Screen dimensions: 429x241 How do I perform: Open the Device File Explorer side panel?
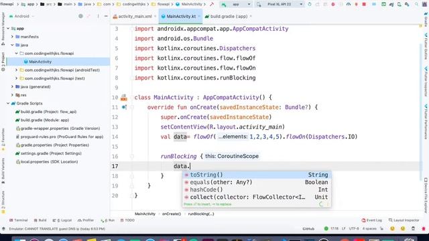426,195
